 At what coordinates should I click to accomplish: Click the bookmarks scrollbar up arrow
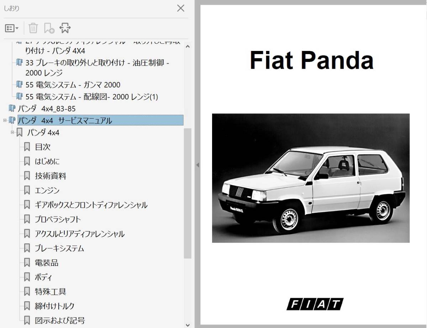[x=188, y=46]
